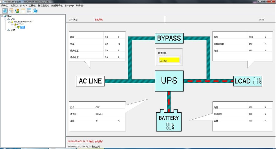Collapse the LAN tree branch
276x149 pixels.
pyautogui.click(x=5, y=19)
